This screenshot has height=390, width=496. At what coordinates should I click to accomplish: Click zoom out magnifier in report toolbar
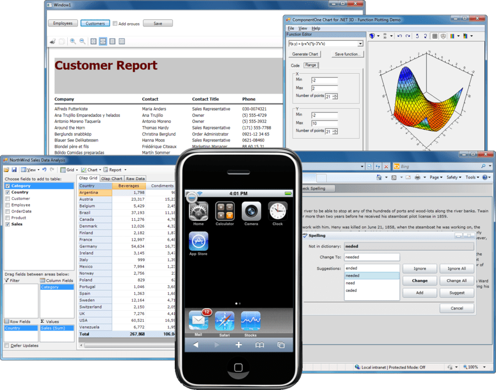tap(82, 41)
